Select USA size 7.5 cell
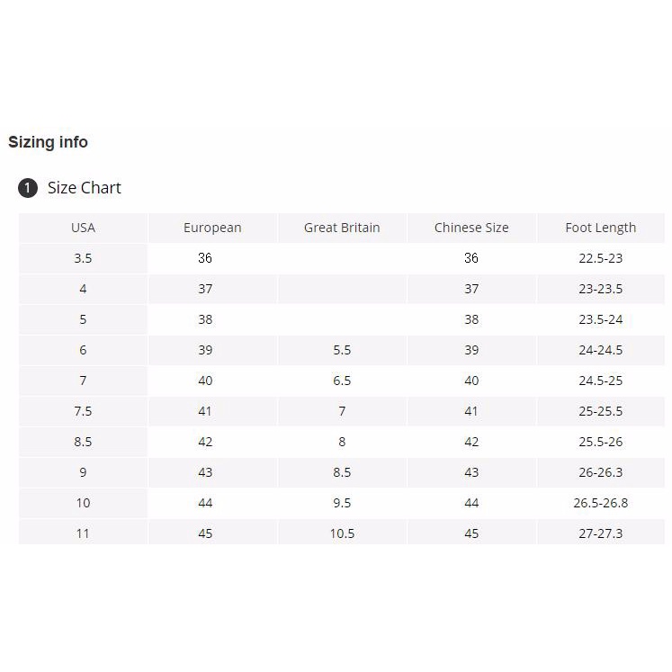This screenshot has width=672, height=672. tap(83, 411)
